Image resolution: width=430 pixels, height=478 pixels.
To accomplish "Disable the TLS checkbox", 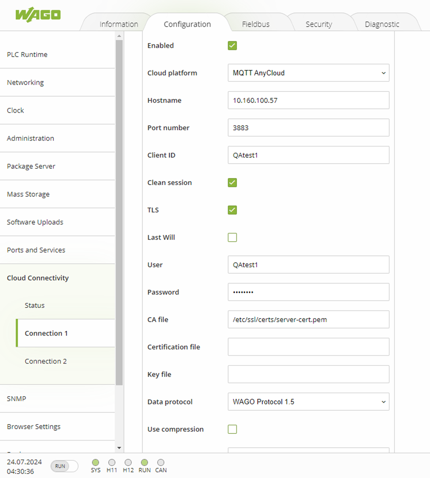I will click(232, 210).
